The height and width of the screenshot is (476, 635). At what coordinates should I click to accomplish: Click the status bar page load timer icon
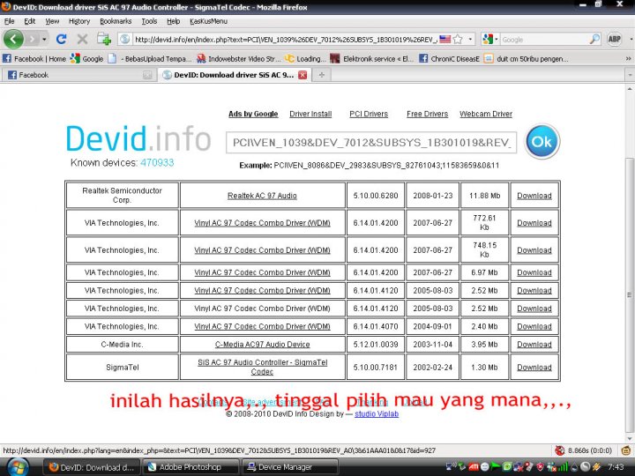(x=560, y=450)
